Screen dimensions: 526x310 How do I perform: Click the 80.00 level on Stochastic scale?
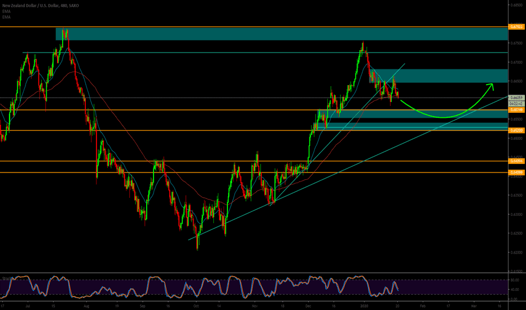[515, 280]
